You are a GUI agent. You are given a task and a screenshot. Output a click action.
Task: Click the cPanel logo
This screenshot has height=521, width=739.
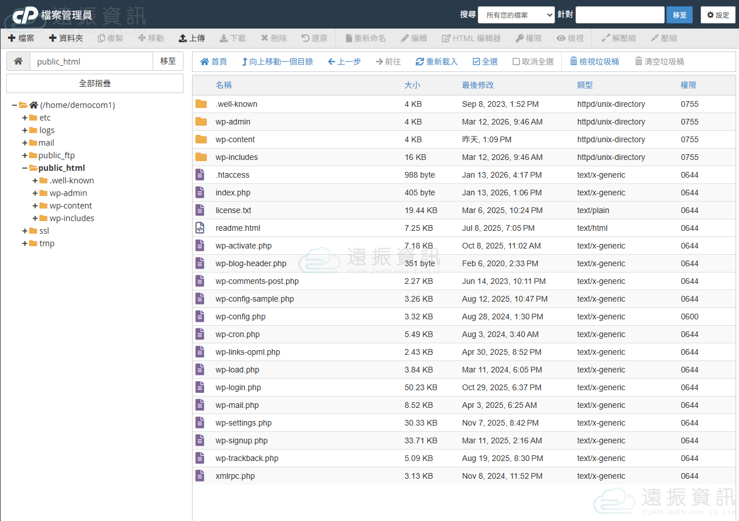click(25, 15)
